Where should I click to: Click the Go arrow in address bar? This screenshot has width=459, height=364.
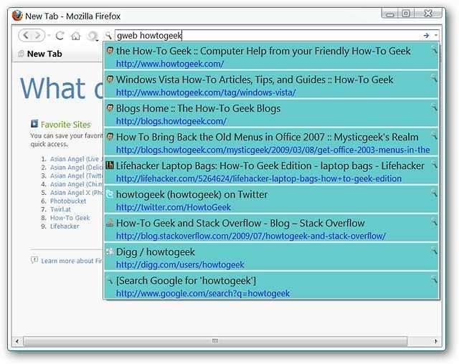426,34
